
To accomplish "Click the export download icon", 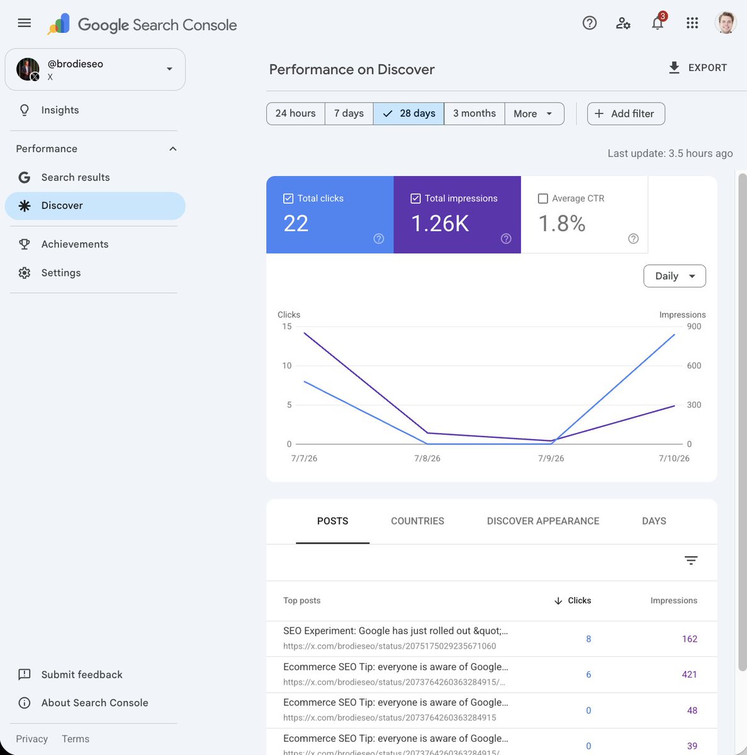I will coord(674,68).
